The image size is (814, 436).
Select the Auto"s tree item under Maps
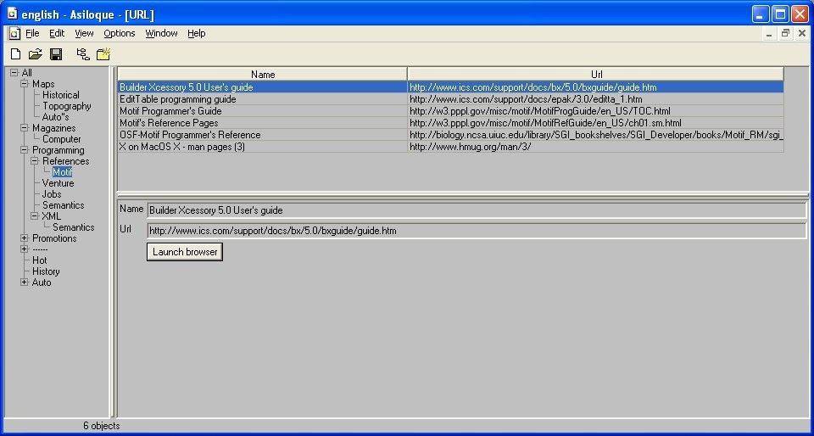56,117
